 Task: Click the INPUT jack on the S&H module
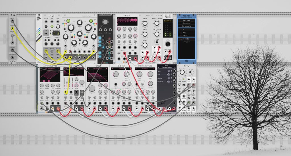[12, 21]
